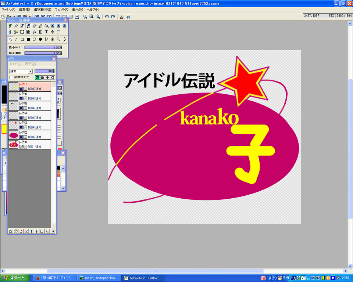Toggle visibility of レイヤ3
Screen dimensions: 353x282
pos(21,127)
